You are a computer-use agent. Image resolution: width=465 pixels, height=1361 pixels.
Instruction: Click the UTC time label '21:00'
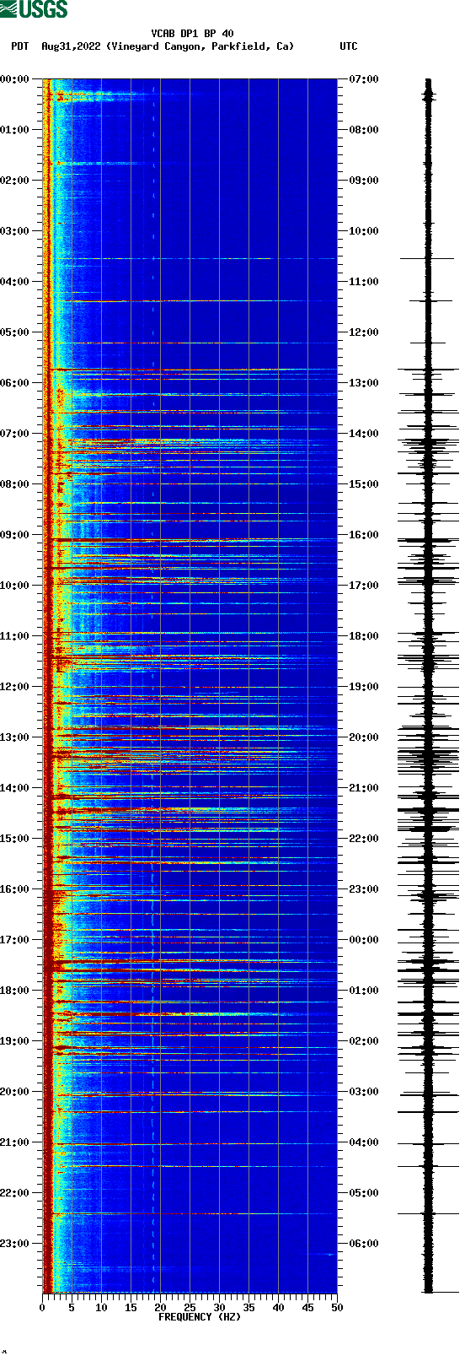point(364,788)
